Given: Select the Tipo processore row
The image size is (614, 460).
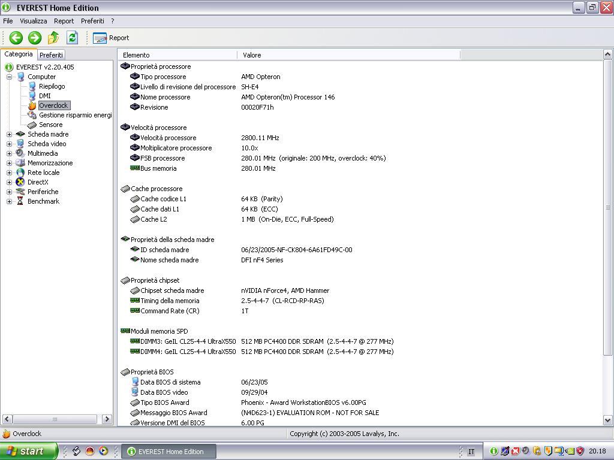Looking at the screenshot, I should pos(205,77).
